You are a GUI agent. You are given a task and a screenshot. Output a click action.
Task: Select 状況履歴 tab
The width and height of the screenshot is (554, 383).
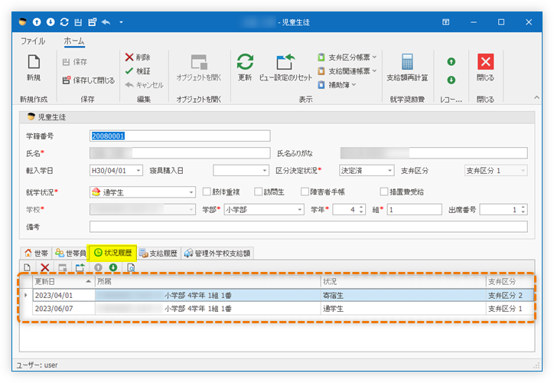click(113, 253)
